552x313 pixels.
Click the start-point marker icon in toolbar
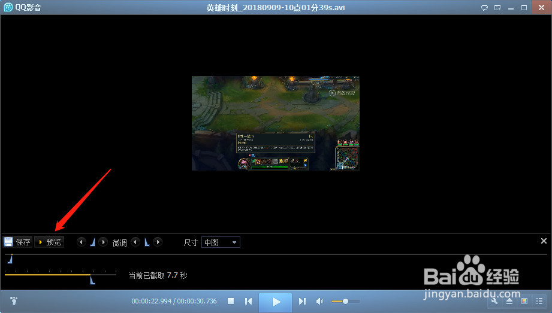coord(93,242)
